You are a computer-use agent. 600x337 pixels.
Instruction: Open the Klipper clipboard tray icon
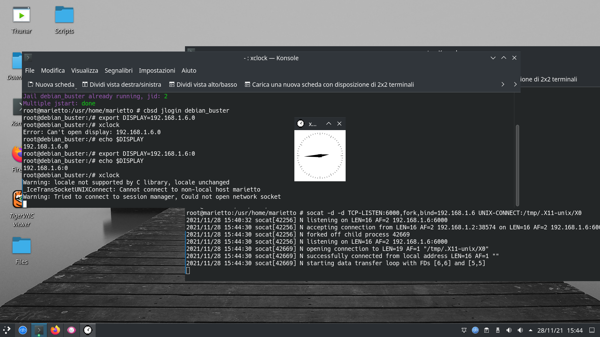point(487,330)
